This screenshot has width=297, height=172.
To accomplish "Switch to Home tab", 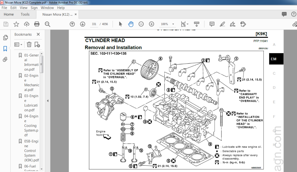I will coord(9,14).
